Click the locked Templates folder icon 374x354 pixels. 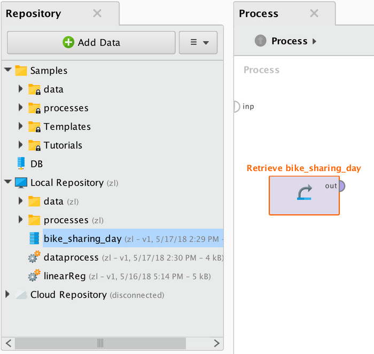(x=34, y=127)
